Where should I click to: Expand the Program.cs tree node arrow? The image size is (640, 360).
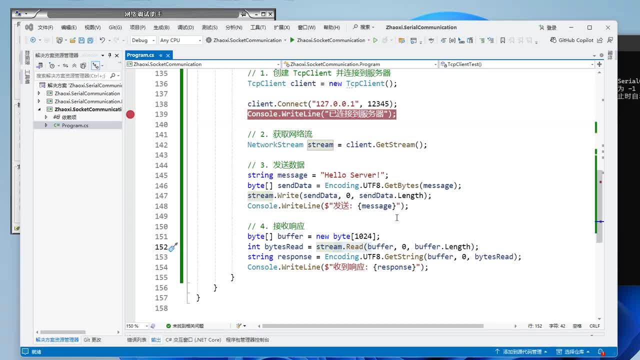point(46,125)
